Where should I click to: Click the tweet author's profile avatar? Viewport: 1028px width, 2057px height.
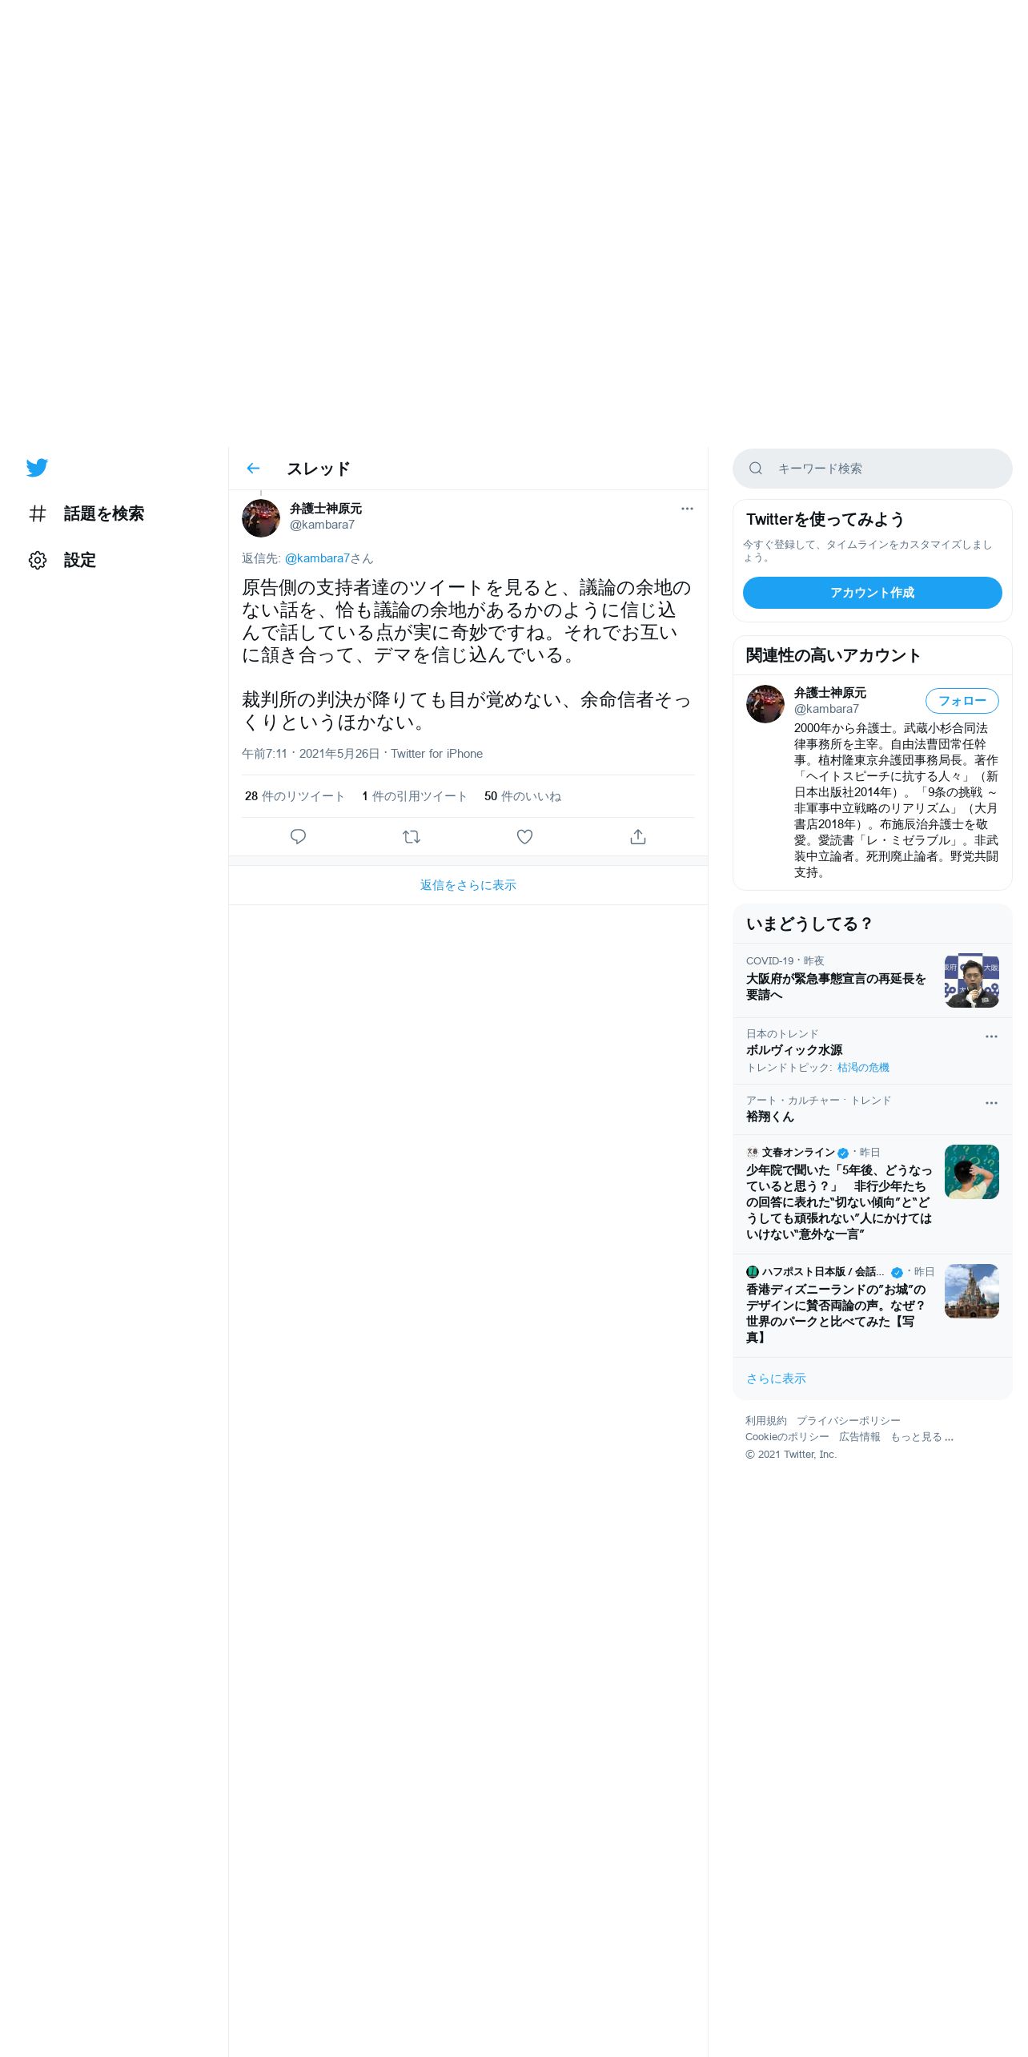[x=261, y=518]
